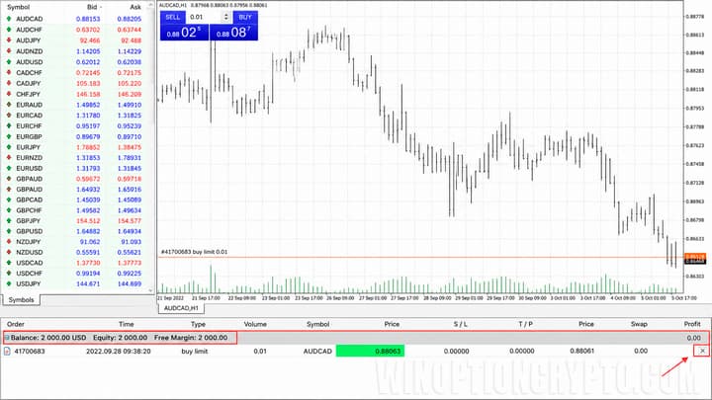Click the arrow icon beside EURJPY
The width and height of the screenshot is (712, 400).
click(x=9, y=147)
